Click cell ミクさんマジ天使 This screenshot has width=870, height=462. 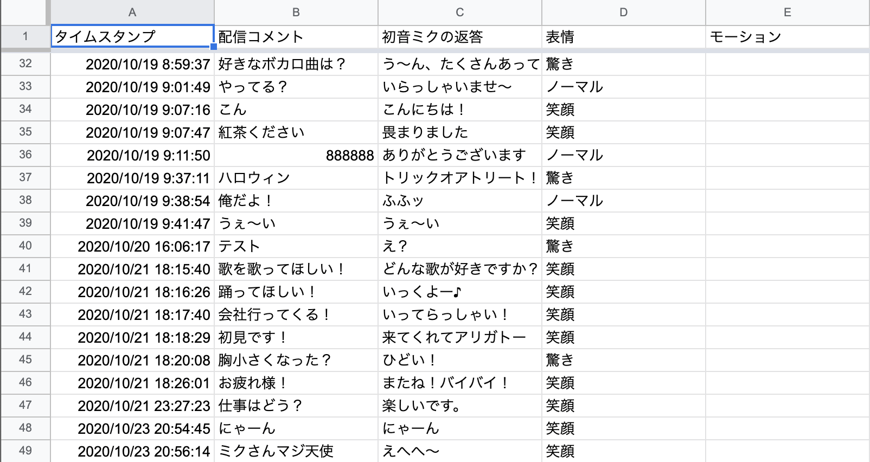click(296, 451)
